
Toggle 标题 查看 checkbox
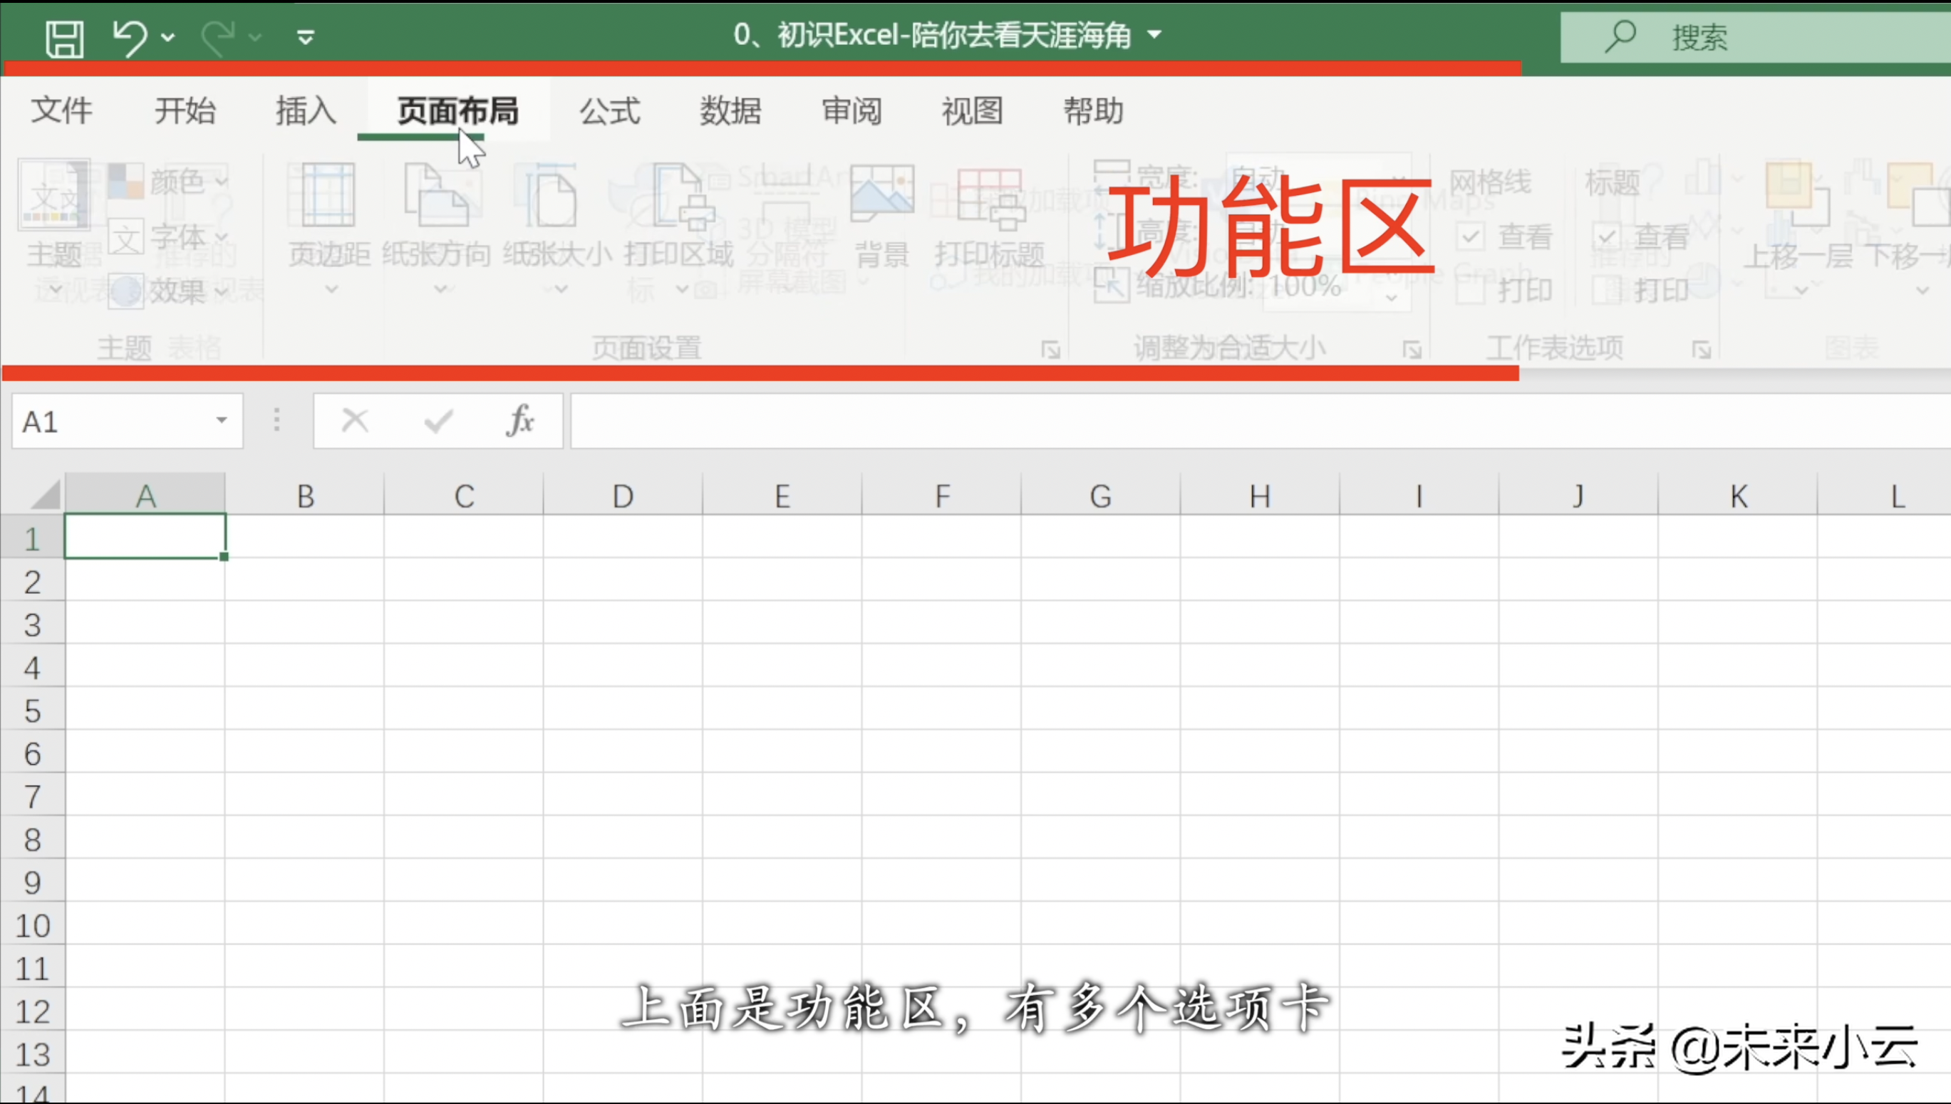1606,236
